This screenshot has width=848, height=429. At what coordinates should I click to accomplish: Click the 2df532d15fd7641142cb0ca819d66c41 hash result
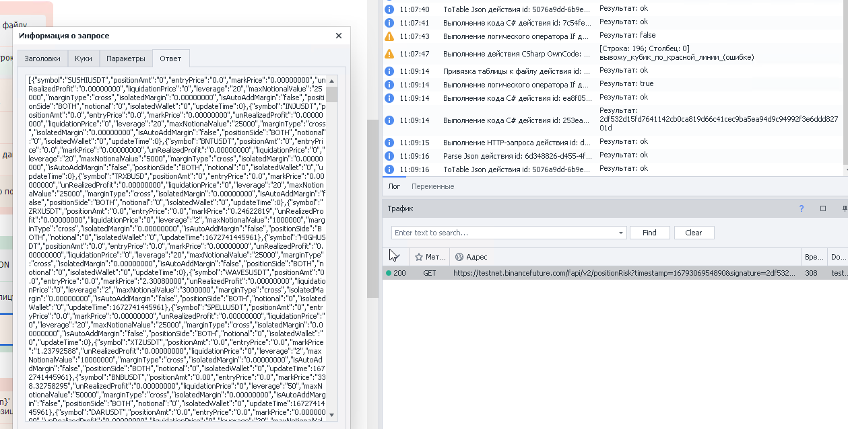pyautogui.click(x=719, y=123)
